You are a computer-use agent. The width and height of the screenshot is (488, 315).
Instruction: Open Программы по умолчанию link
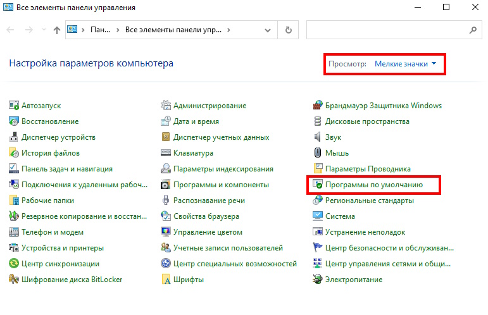[374, 185]
